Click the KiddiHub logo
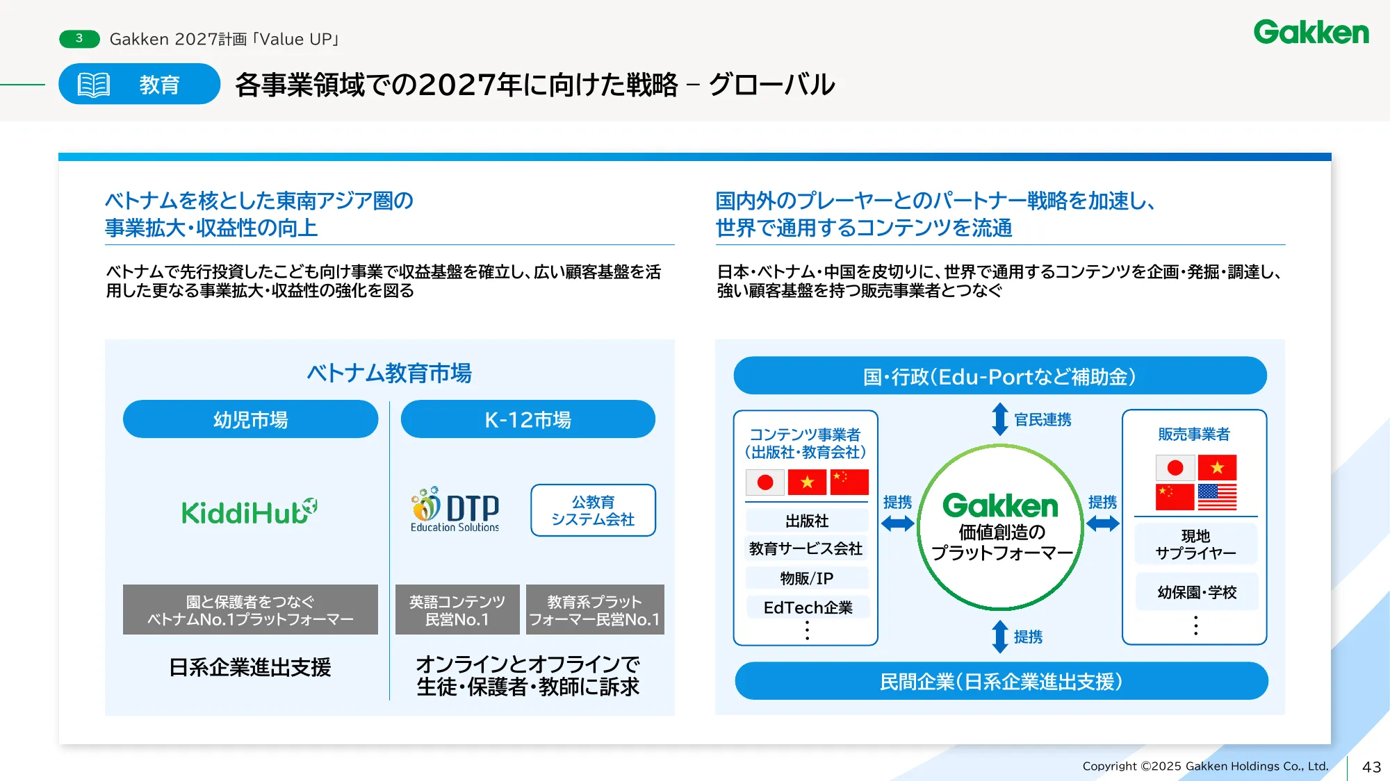 click(249, 512)
